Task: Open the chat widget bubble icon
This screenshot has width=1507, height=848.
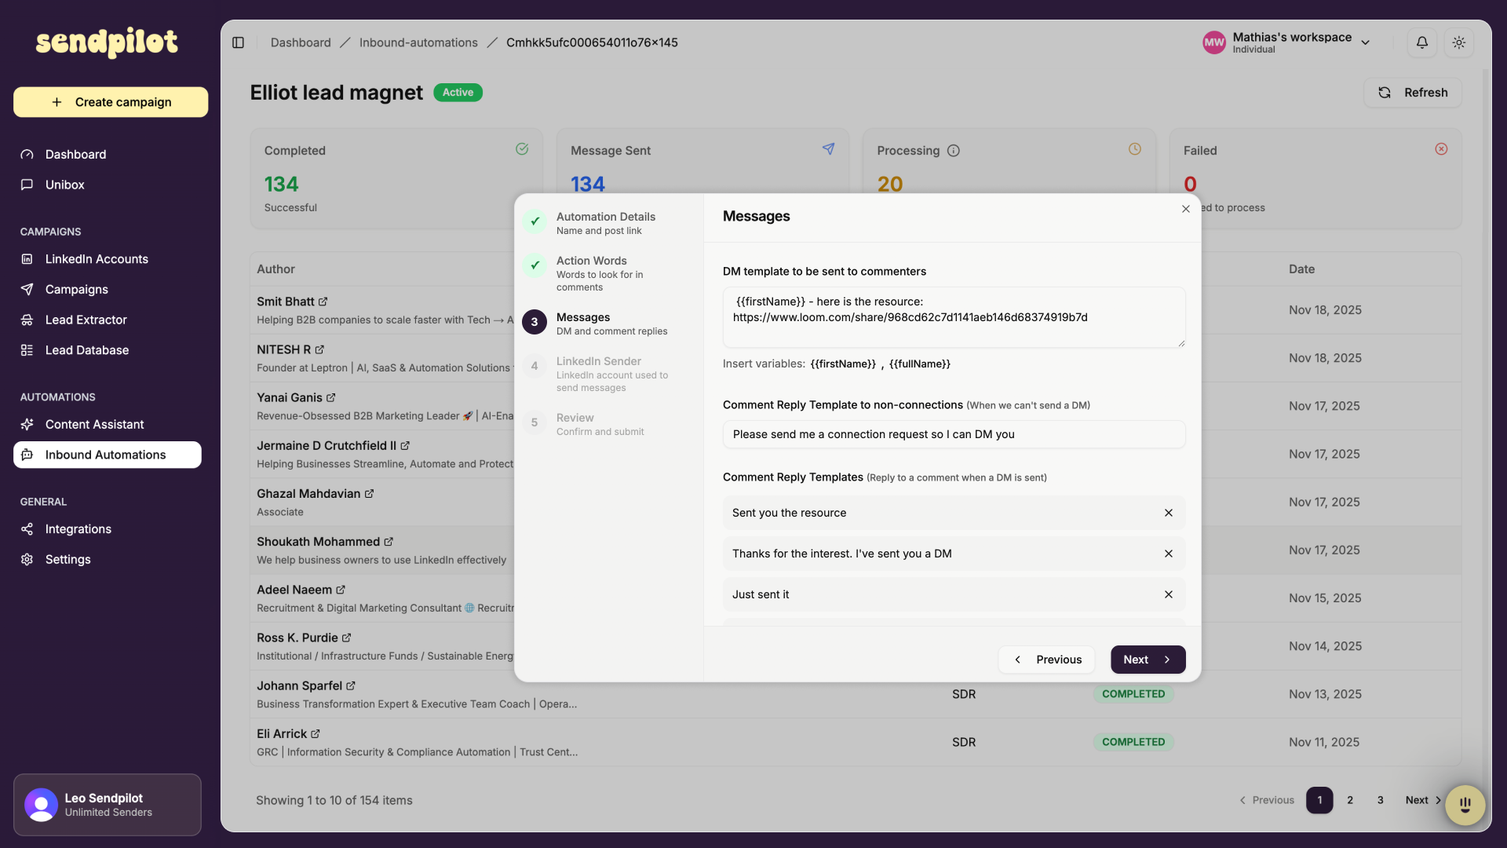Action: (x=1465, y=804)
